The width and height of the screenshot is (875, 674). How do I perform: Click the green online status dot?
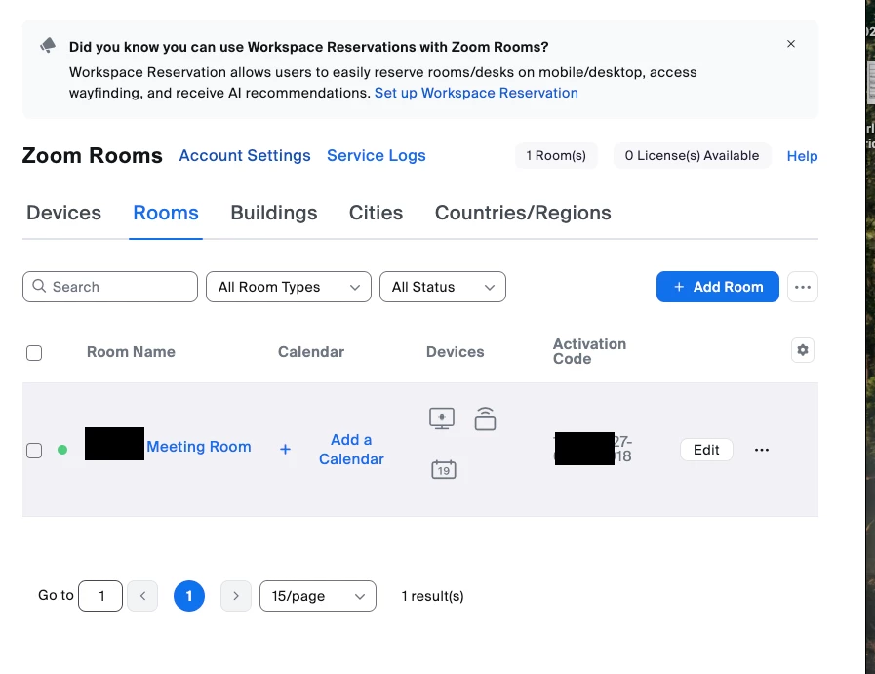click(x=62, y=450)
